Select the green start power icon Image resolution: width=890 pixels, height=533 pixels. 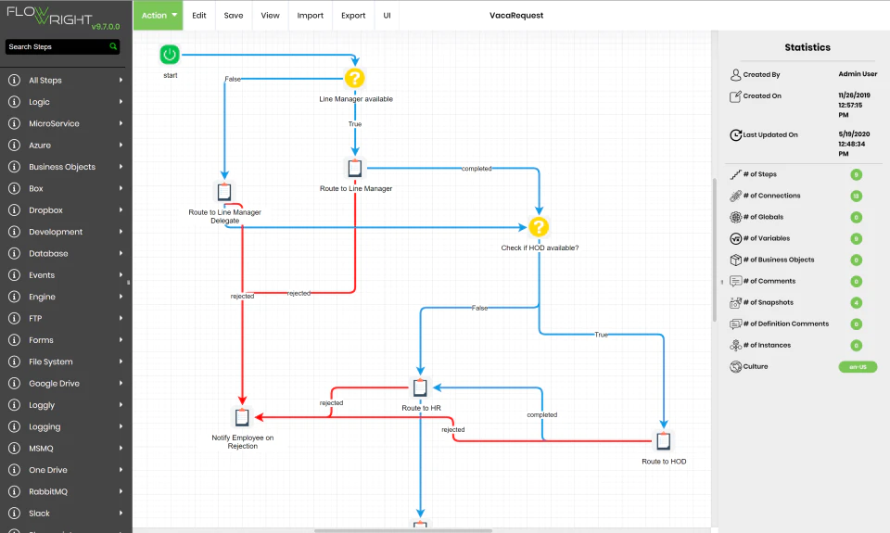pos(170,55)
